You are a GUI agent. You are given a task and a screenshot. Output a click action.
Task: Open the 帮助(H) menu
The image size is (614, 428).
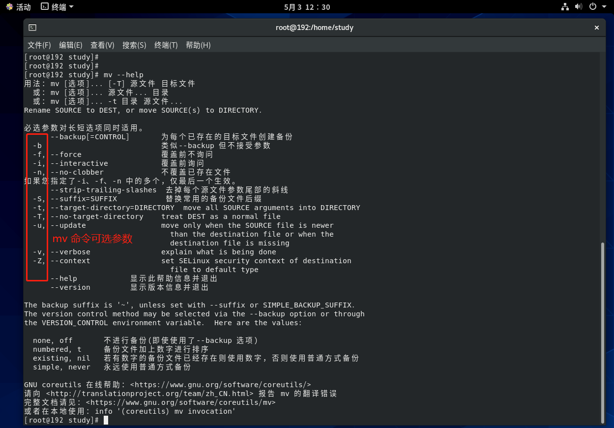198,45
